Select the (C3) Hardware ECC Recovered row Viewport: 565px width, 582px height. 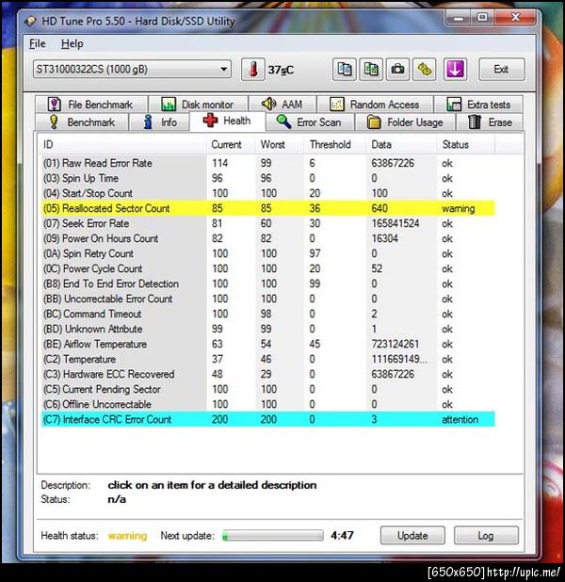pos(267,374)
